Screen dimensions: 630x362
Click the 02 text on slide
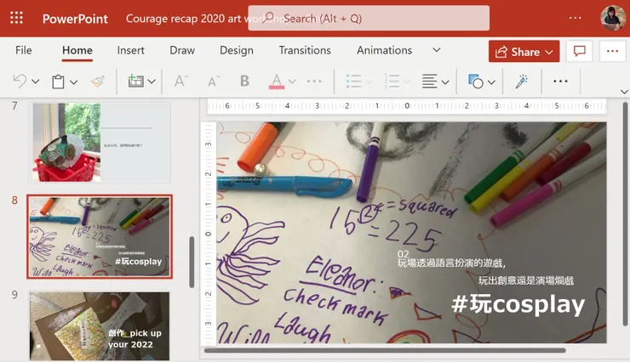pos(403,254)
